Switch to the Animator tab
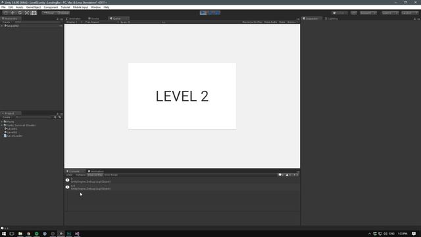The height and width of the screenshot is (237, 421). (74, 18)
